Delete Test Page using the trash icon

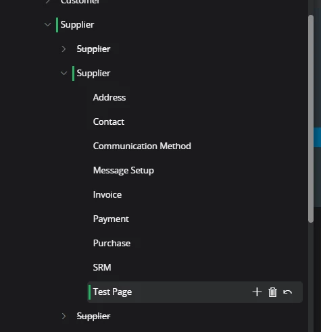[272, 292]
